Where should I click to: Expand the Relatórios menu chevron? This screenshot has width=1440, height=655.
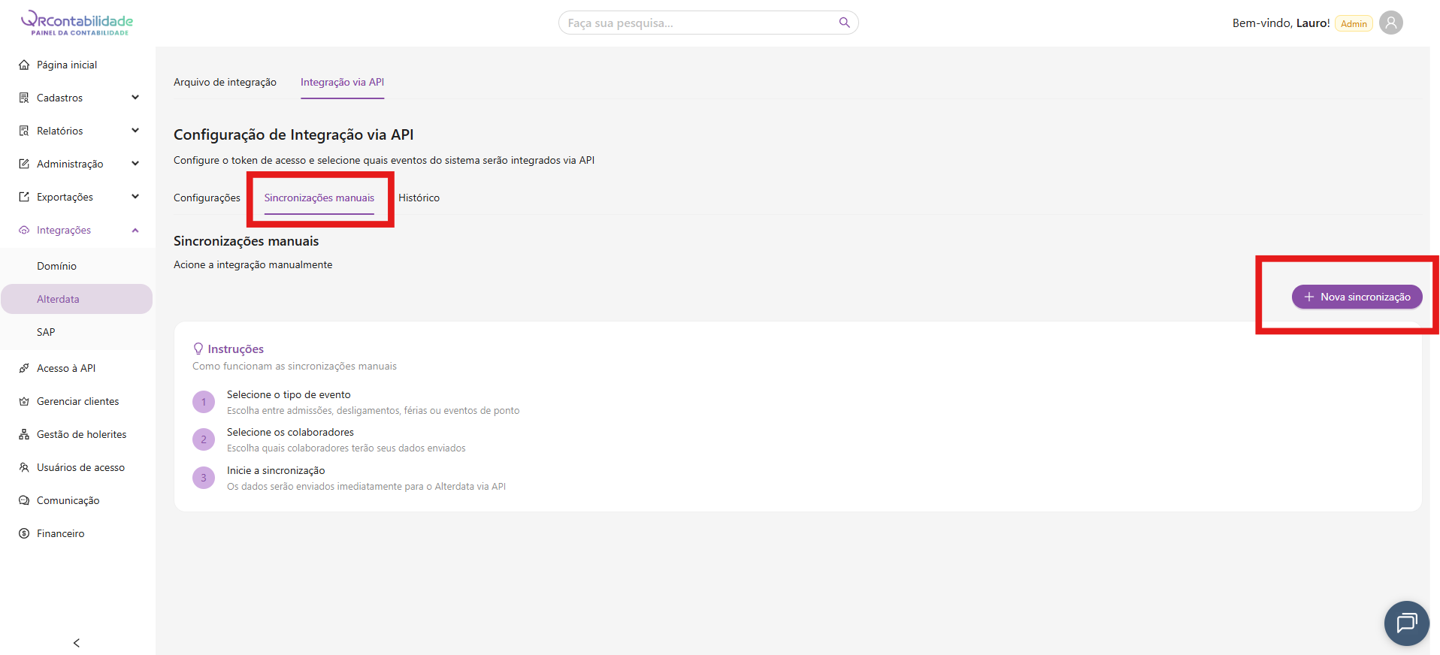coord(135,131)
